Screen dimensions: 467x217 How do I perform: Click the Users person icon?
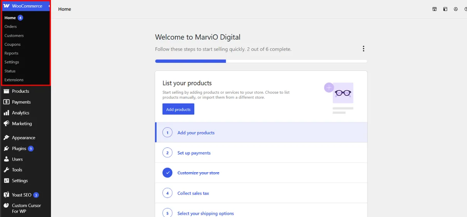click(6, 159)
